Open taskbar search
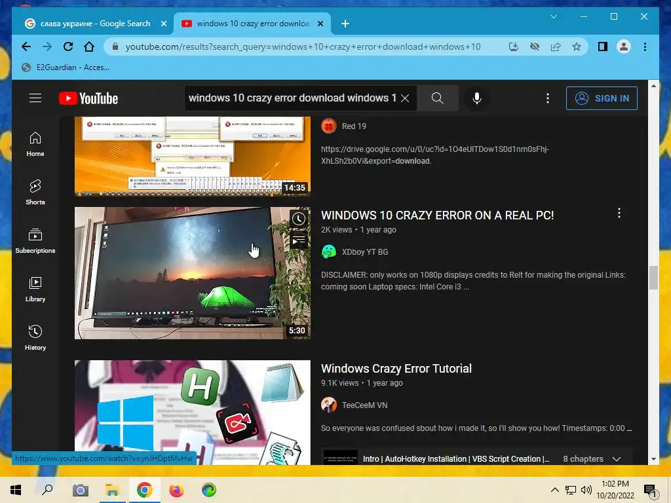The image size is (671, 503). [x=47, y=490]
